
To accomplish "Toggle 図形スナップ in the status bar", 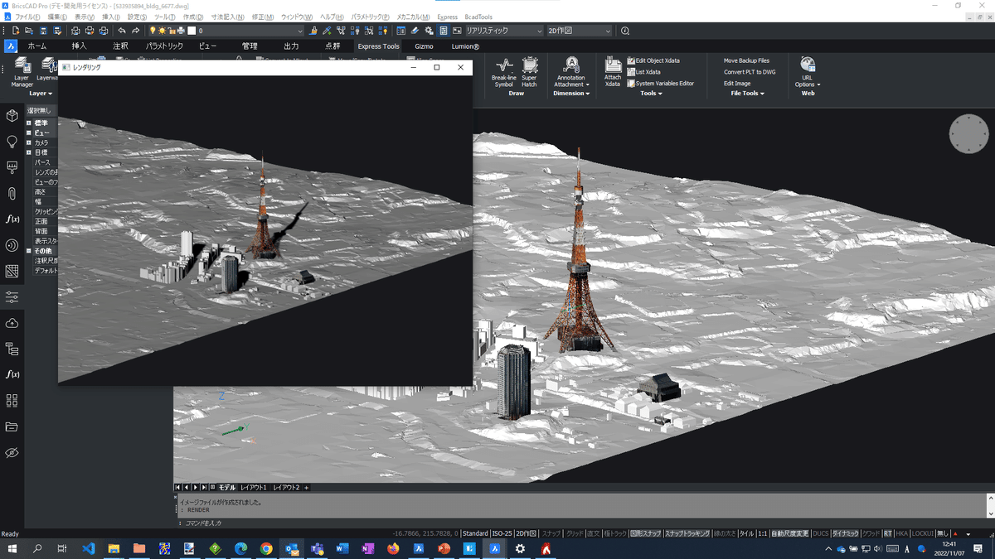I will click(645, 534).
